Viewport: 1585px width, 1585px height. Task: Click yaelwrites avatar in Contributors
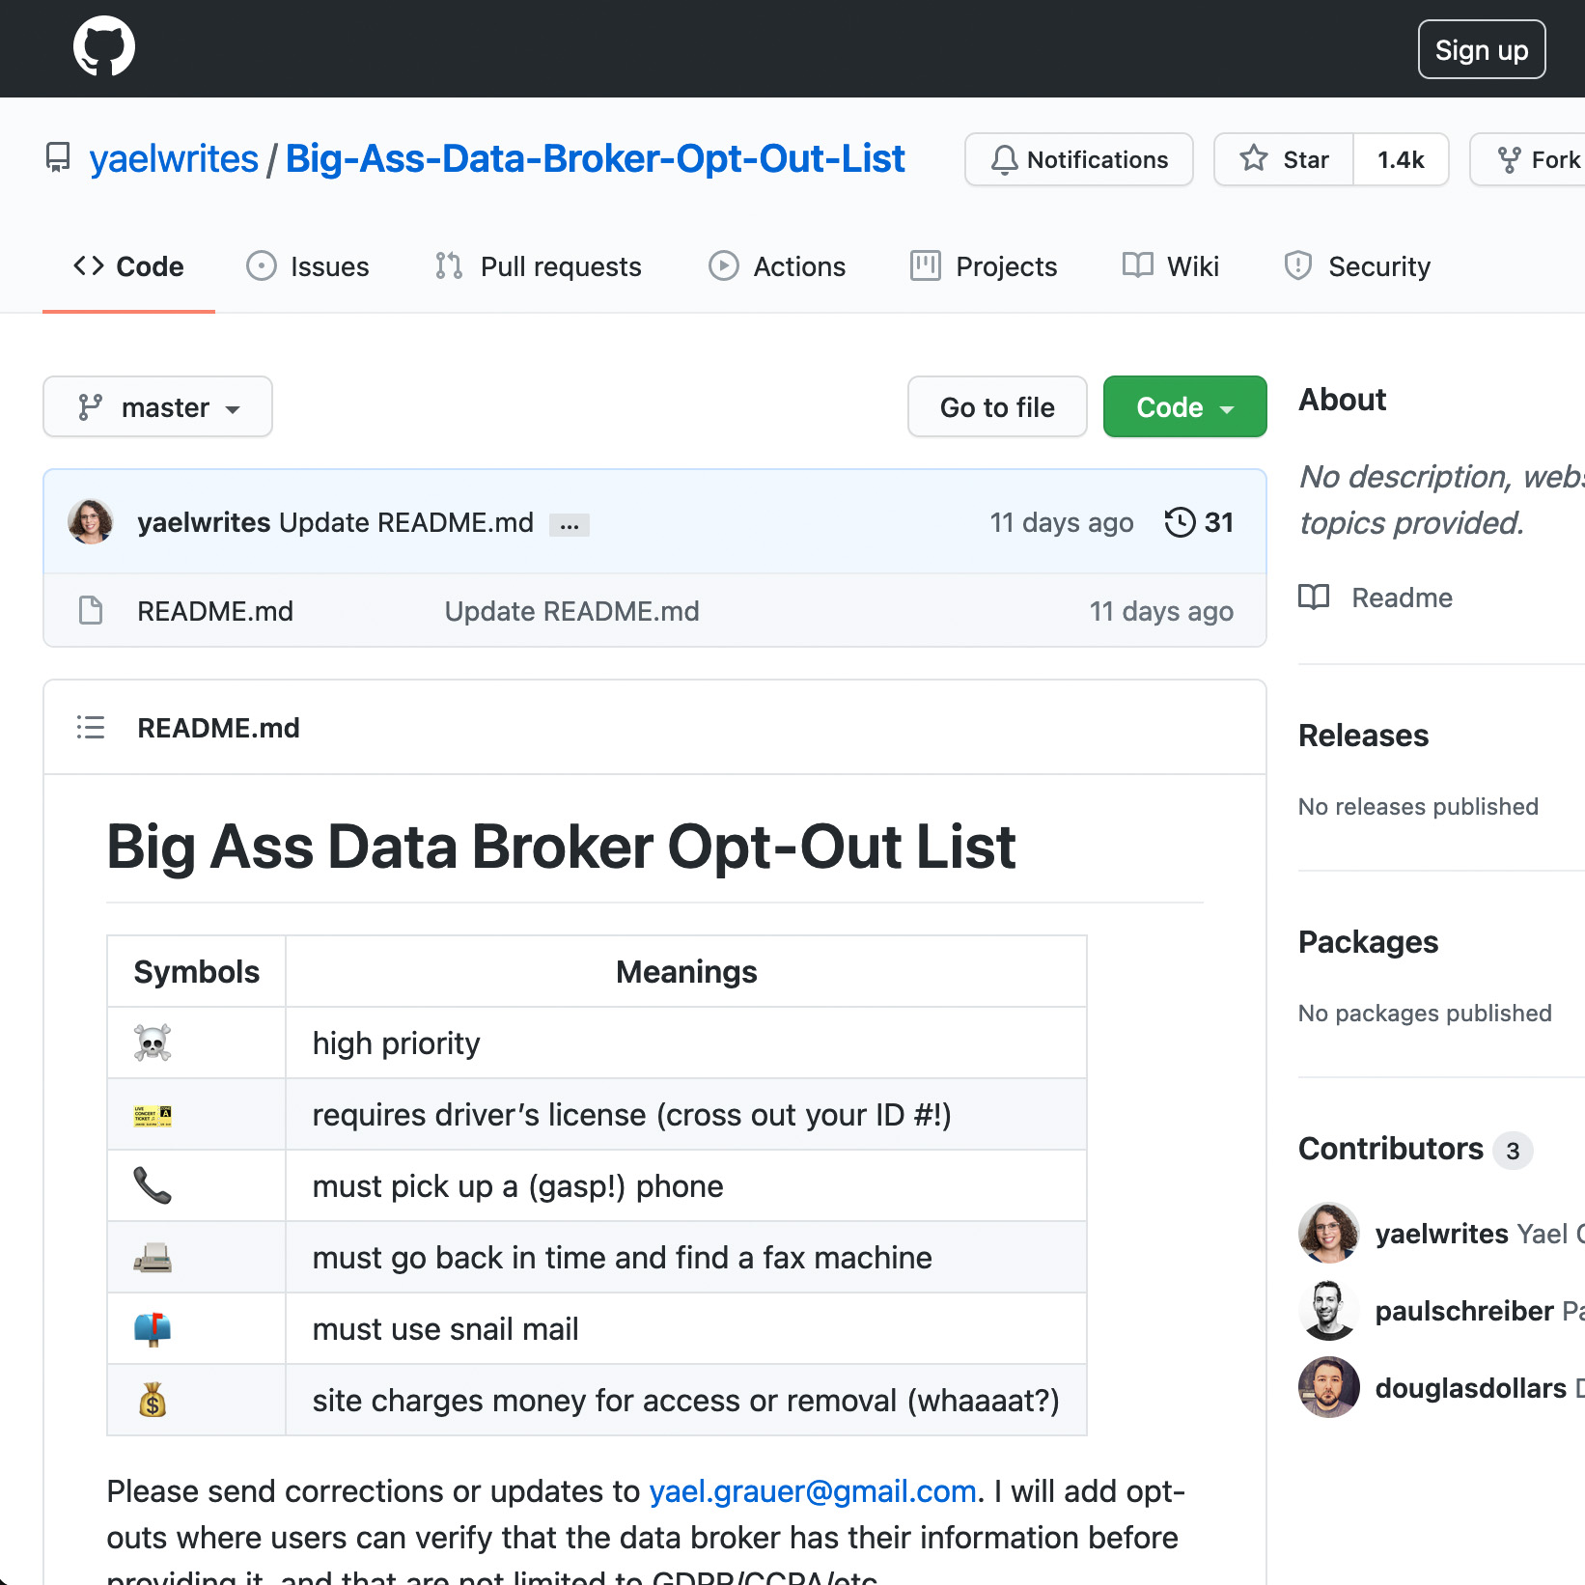click(x=1329, y=1233)
